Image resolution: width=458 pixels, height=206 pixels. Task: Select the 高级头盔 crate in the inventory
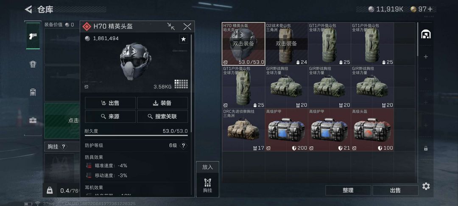coord(372,130)
